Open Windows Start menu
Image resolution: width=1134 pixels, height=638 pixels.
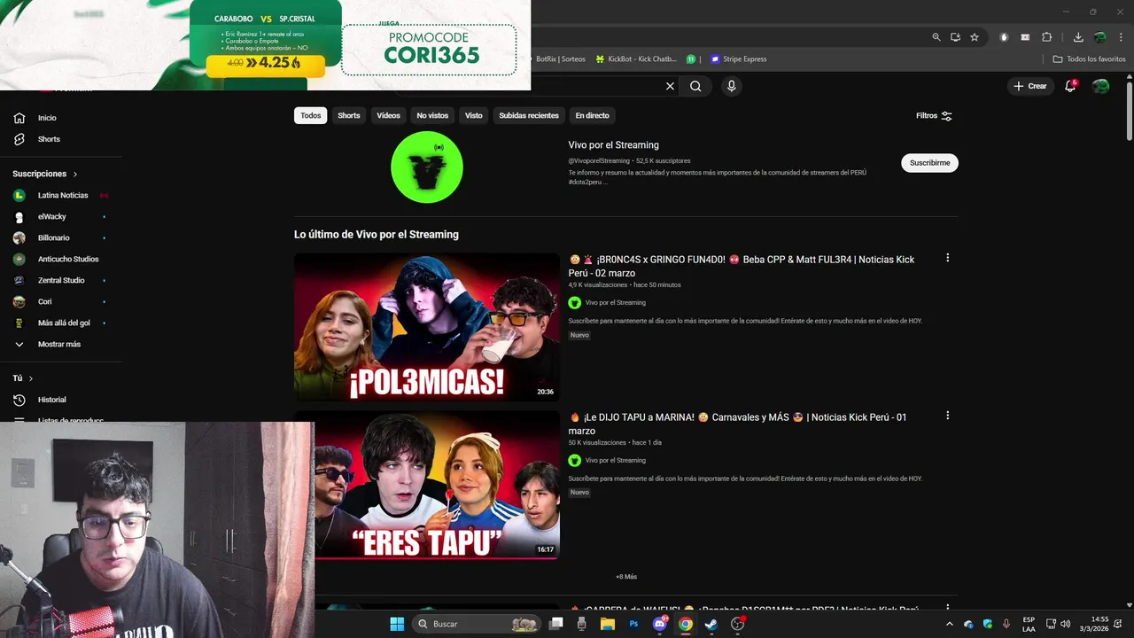click(x=396, y=624)
